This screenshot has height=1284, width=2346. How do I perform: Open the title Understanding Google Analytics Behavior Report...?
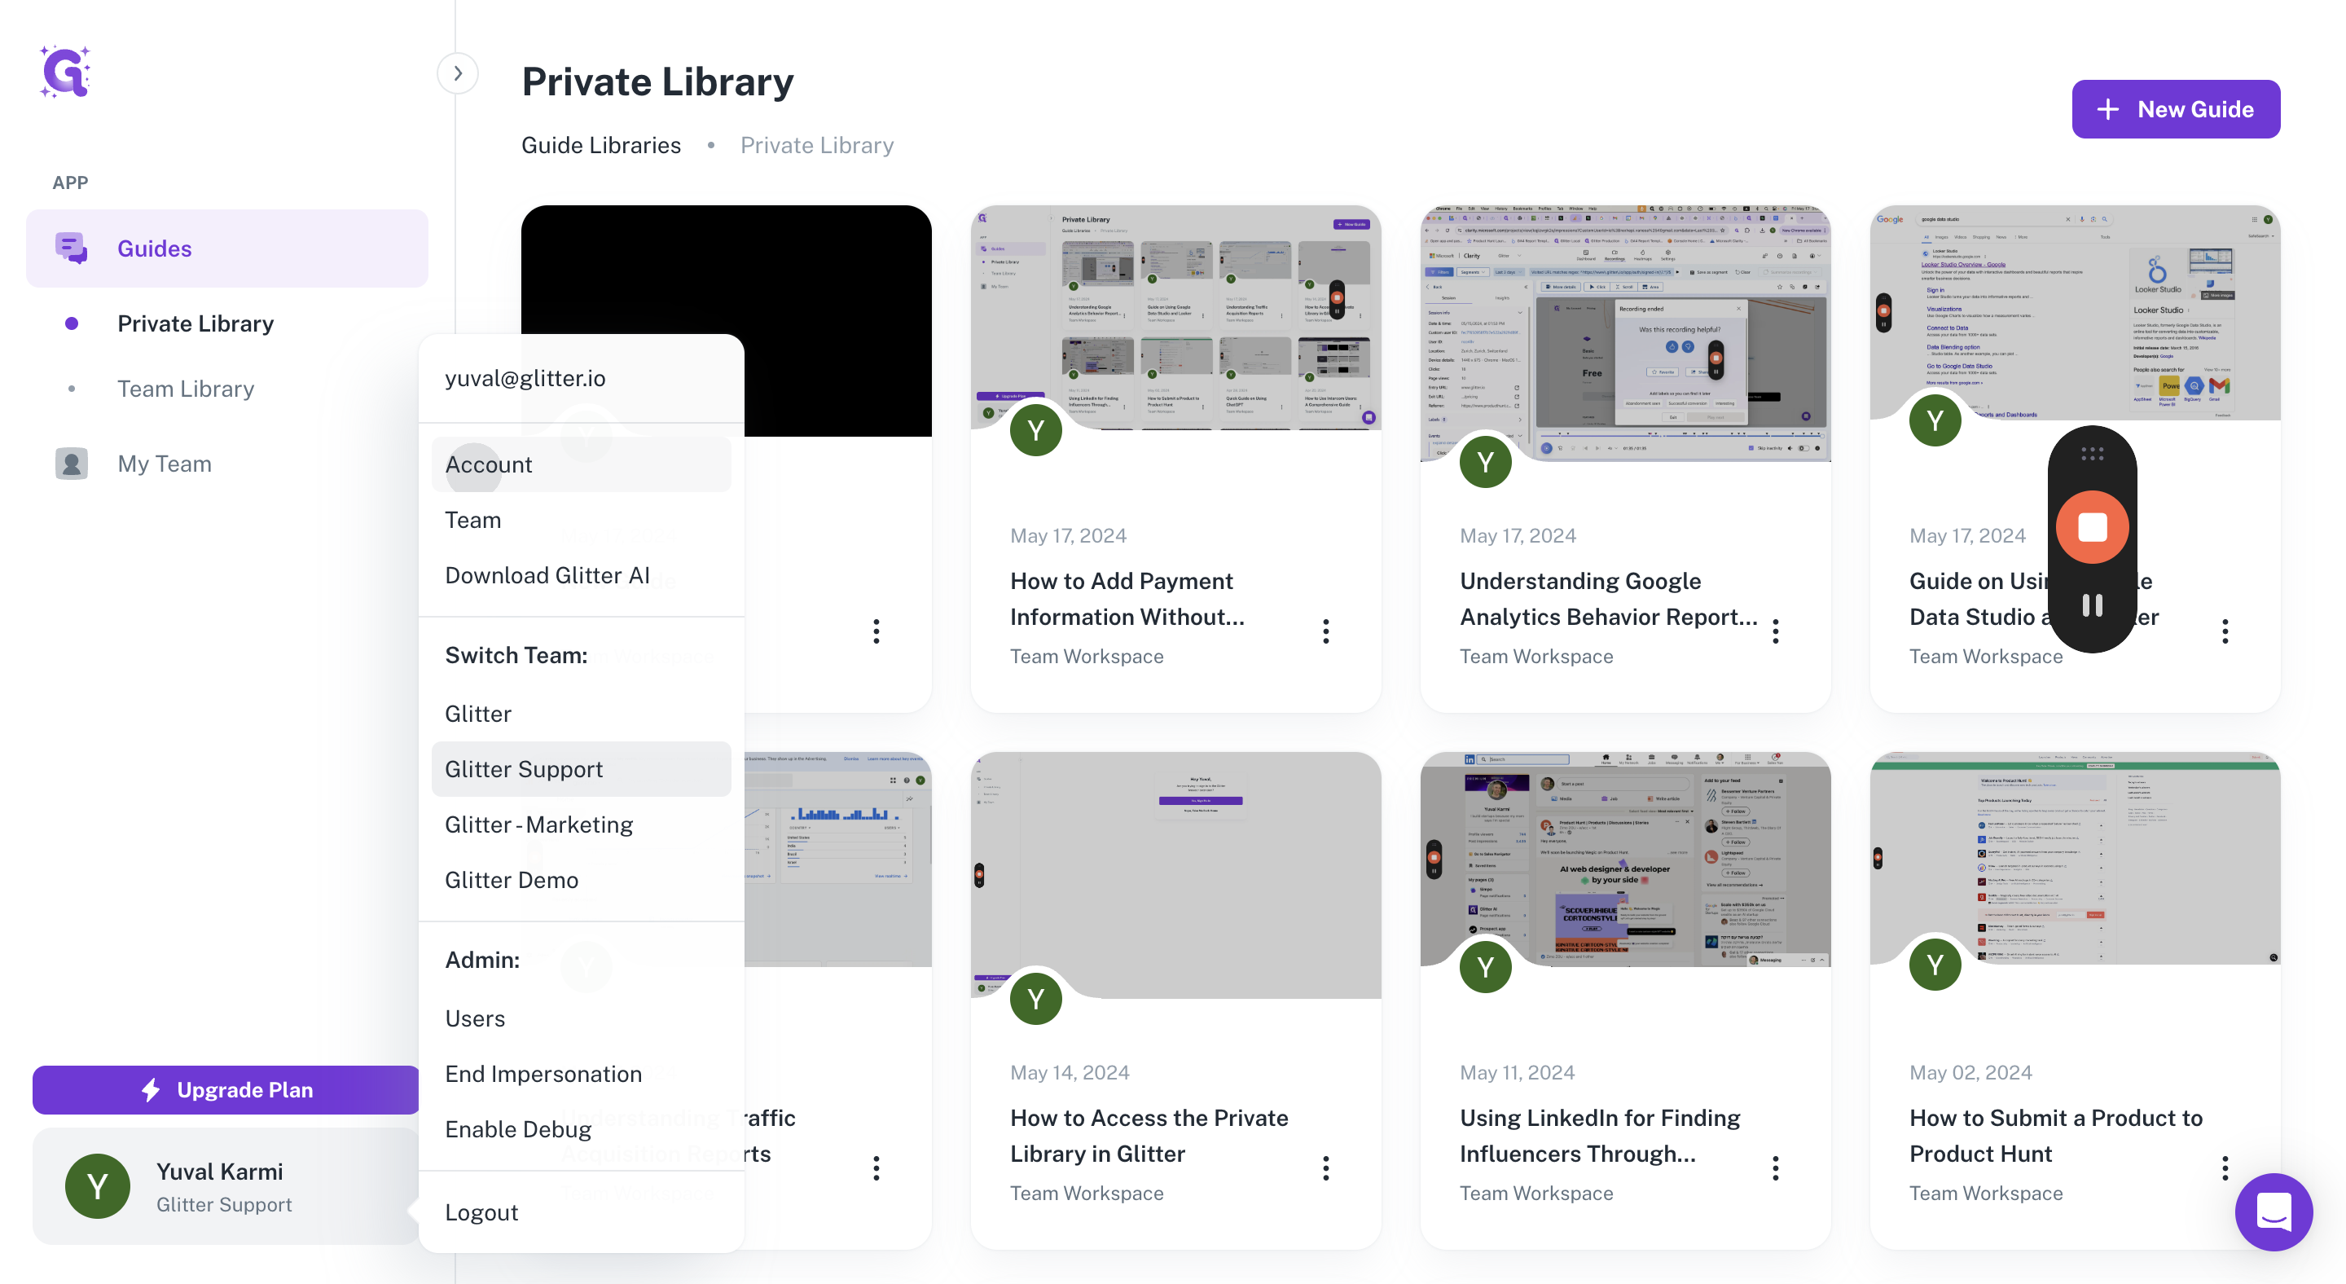1610,599
